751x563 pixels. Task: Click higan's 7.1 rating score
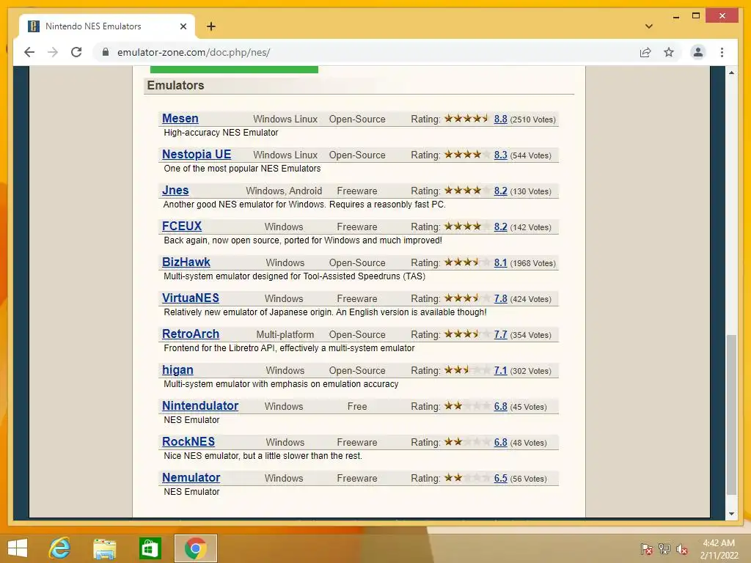[500, 370]
